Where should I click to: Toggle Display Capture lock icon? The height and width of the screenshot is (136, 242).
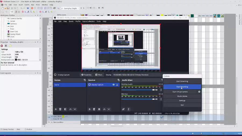117,85
